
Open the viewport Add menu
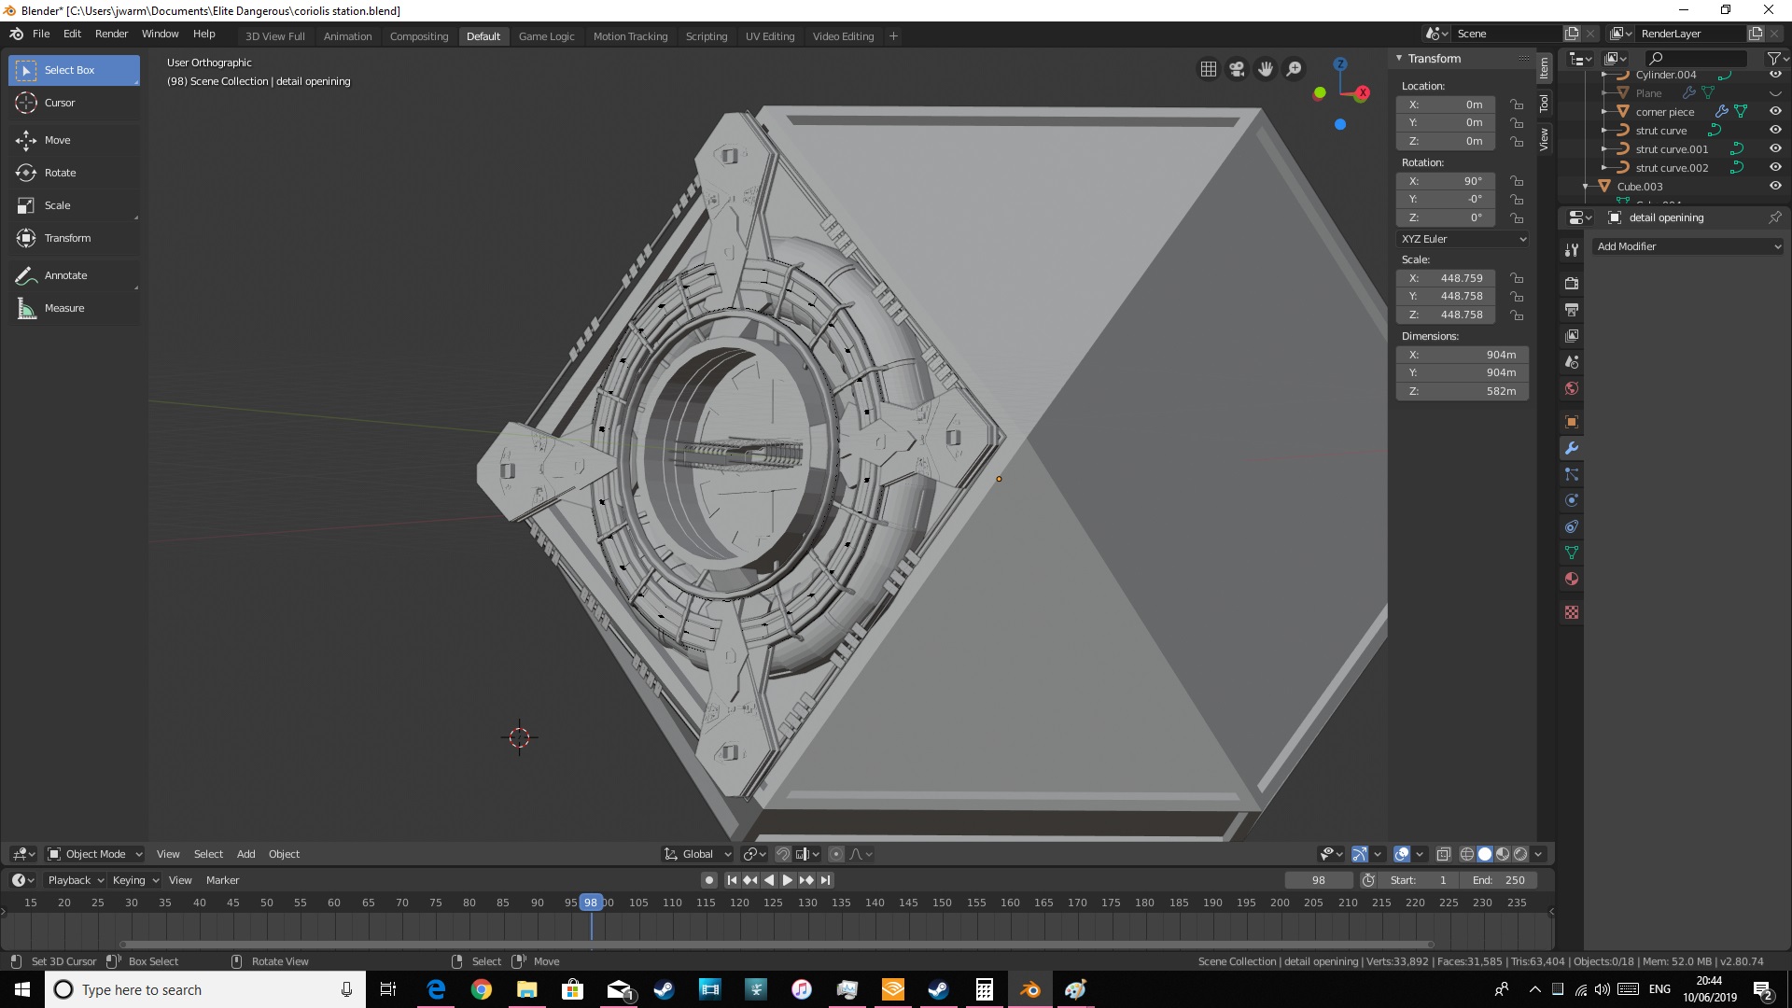point(245,854)
